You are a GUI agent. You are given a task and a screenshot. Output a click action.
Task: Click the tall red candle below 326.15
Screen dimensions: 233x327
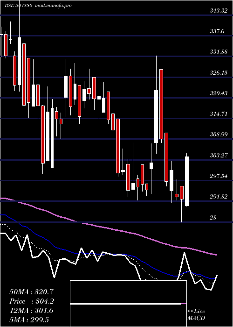click(161, 104)
